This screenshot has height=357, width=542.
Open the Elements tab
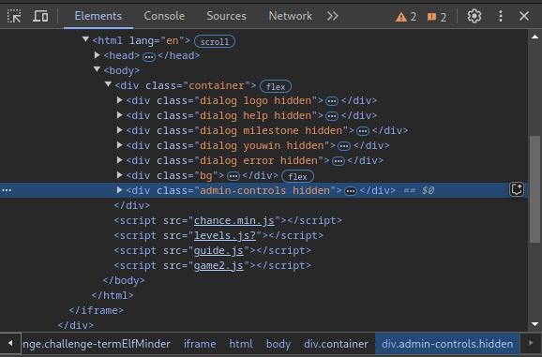pos(98,16)
